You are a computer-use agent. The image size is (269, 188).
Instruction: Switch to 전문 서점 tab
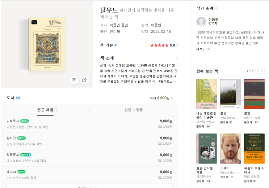(x=45, y=110)
